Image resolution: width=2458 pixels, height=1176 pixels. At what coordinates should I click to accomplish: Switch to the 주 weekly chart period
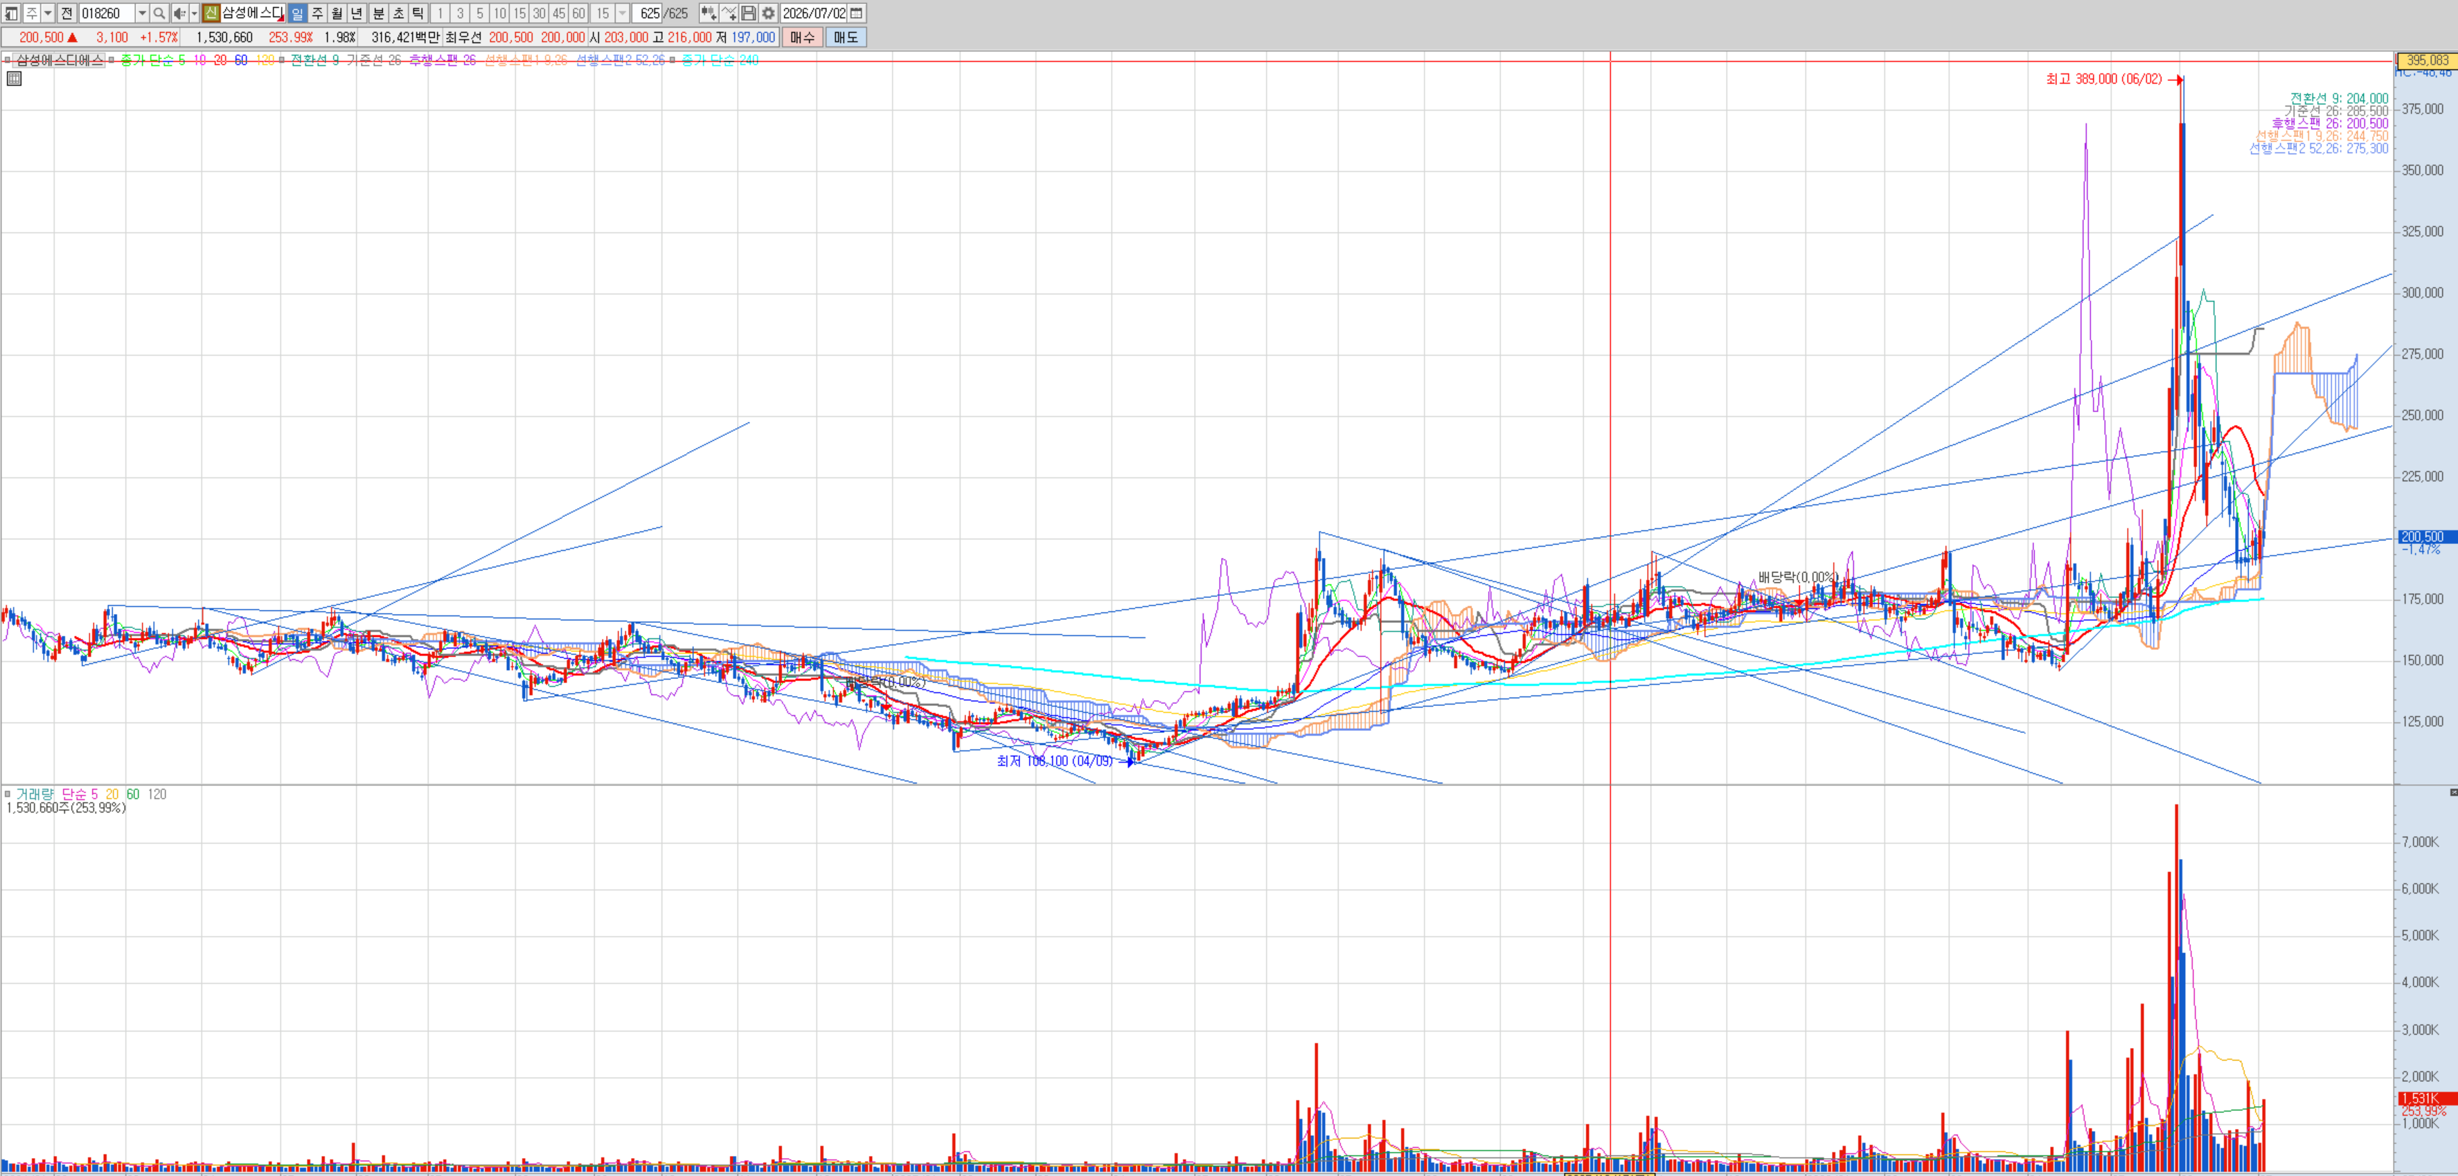pos(317,13)
